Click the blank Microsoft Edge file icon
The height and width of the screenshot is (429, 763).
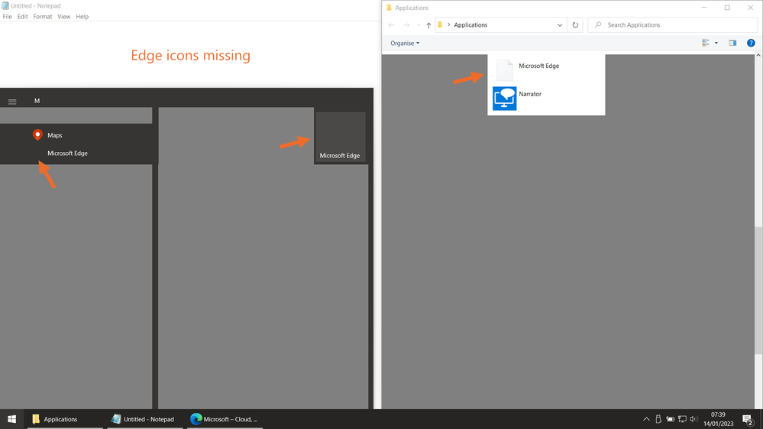tap(504, 70)
